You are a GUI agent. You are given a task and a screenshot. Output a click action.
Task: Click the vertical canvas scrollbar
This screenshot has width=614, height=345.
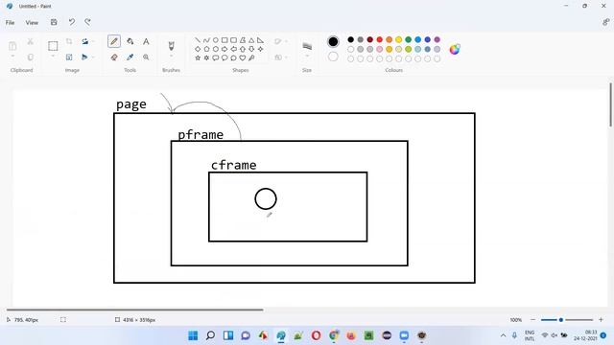610,104
